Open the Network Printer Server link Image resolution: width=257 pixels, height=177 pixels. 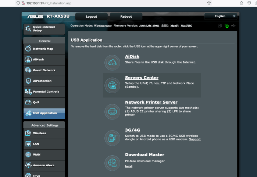pyautogui.click(x=151, y=102)
